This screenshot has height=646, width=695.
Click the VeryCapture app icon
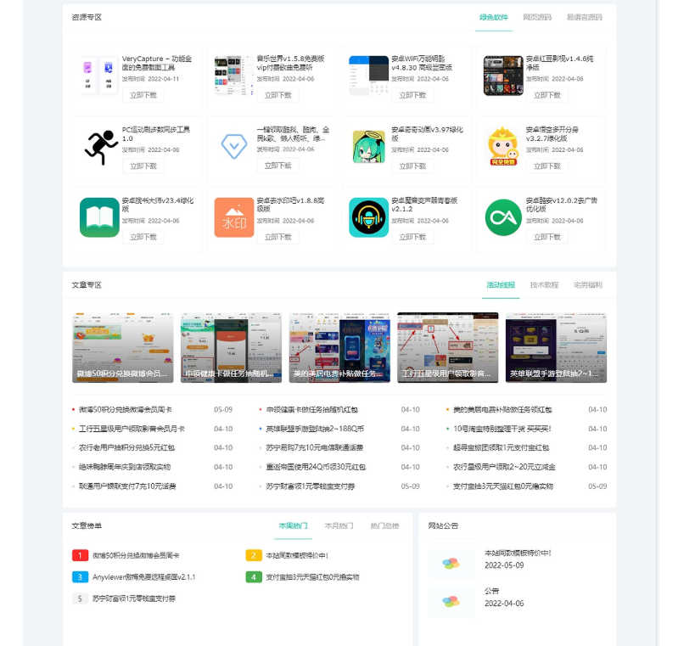98,76
